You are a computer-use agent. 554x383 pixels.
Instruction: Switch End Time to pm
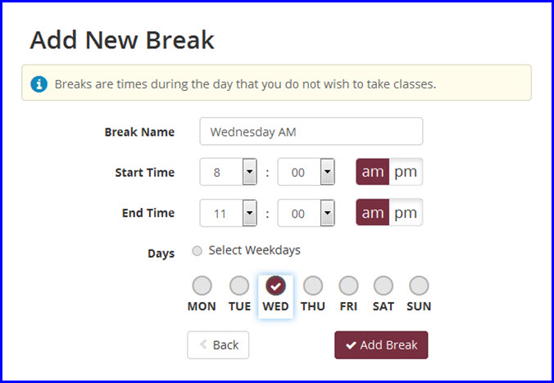point(406,213)
